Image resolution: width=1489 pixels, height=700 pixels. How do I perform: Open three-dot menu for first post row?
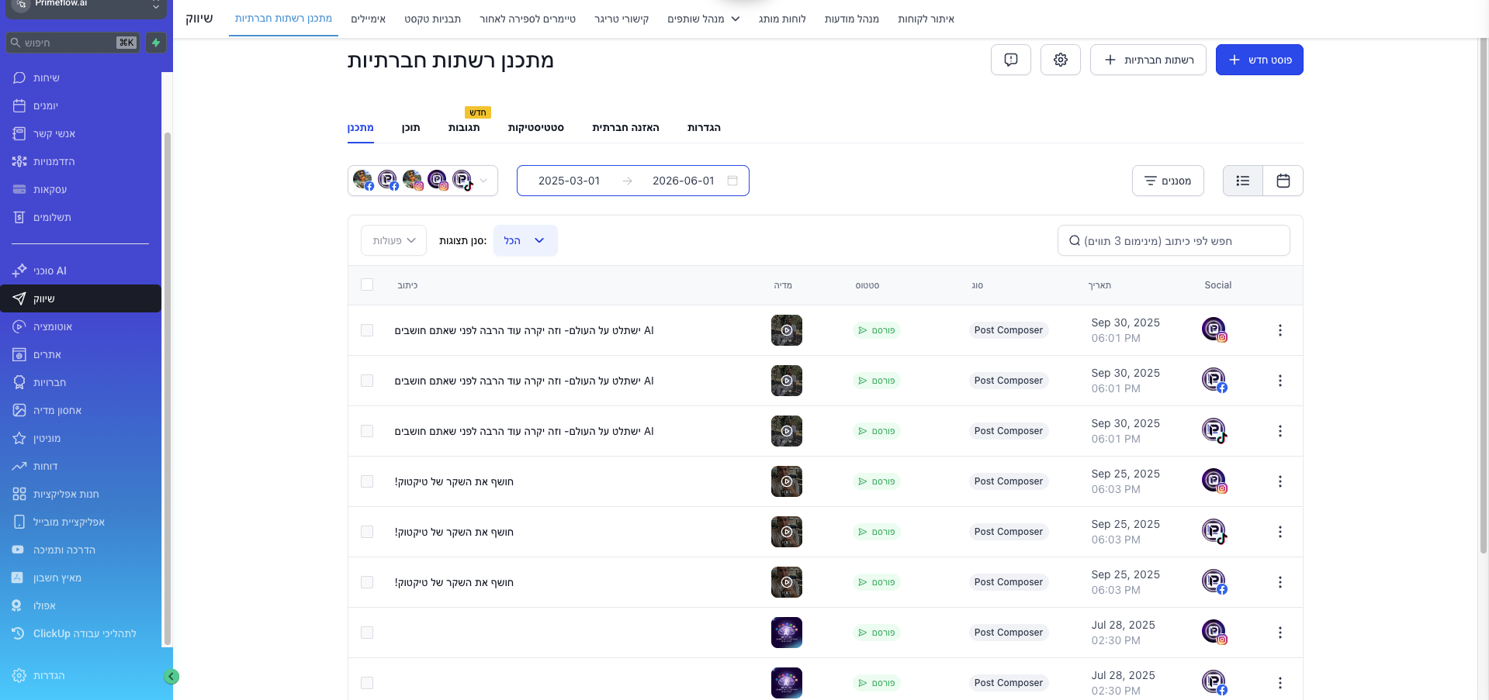pos(1280,330)
